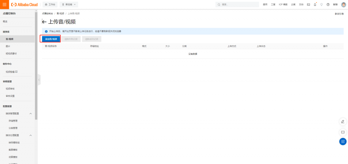Click 点播控制台 in the breadcrumb

click(x=48, y=14)
